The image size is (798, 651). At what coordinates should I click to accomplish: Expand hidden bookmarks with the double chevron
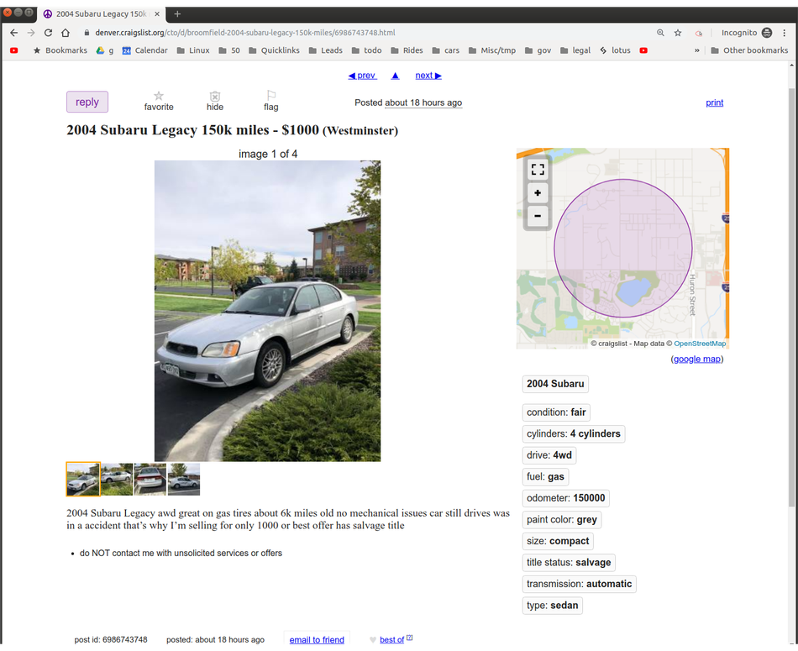[x=696, y=50]
